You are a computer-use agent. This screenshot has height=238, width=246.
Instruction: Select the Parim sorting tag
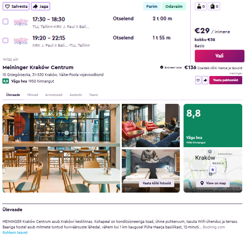tap(152, 7)
